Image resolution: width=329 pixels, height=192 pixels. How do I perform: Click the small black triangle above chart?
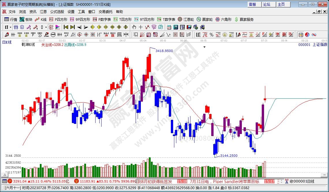(x=204, y=46)
